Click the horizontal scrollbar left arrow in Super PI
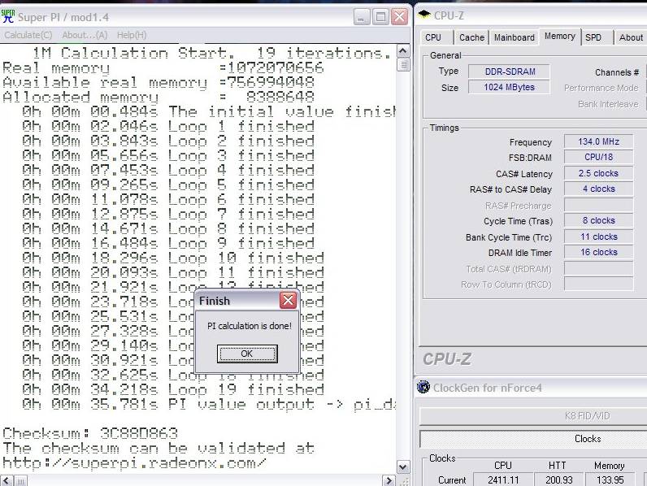Image resolution: width=647 pixels, height=486 pixels. pyautogui.click(x=7, y=480)
